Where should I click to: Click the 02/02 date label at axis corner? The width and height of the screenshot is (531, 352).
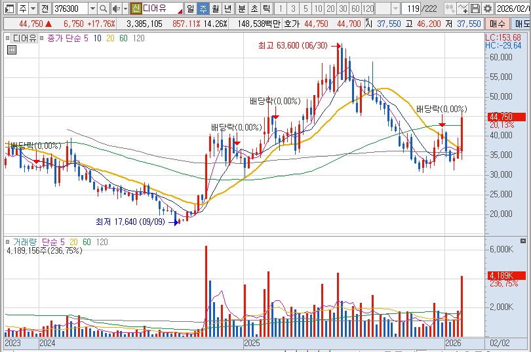(500, 343)
